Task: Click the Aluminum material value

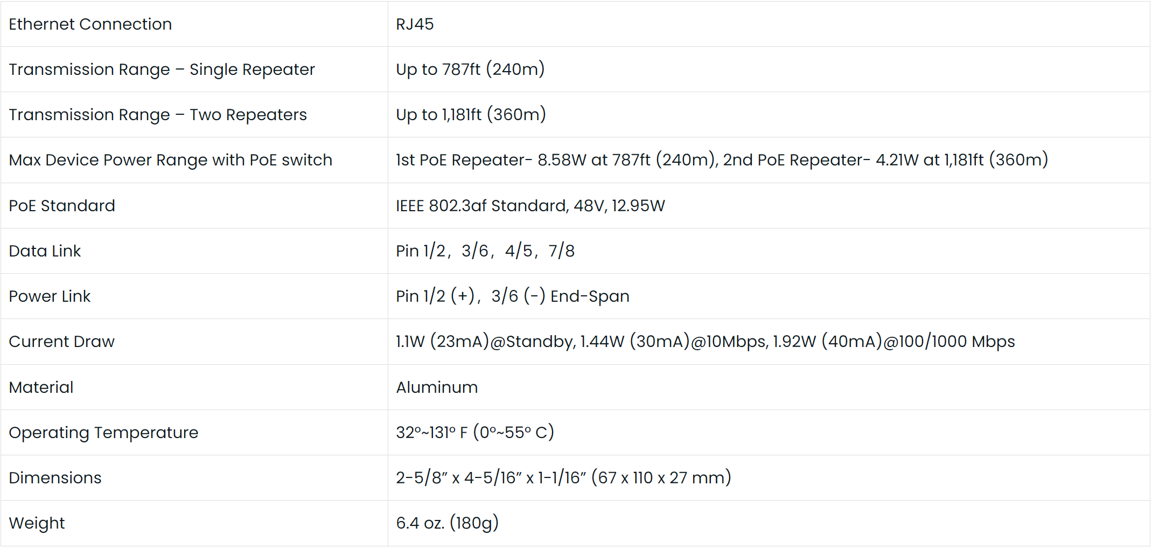Action: pos(437,387)
